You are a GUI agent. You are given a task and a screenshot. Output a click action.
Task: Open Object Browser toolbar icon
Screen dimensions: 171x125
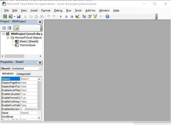coord(95,16)
